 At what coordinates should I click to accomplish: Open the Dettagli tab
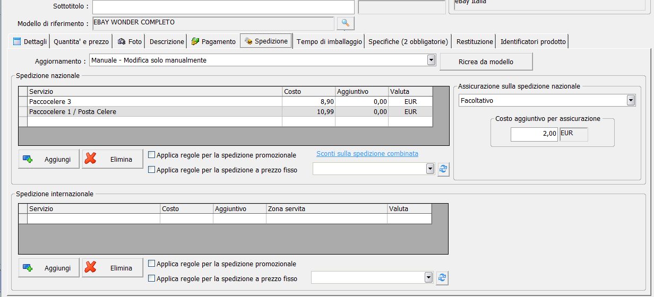30,41
